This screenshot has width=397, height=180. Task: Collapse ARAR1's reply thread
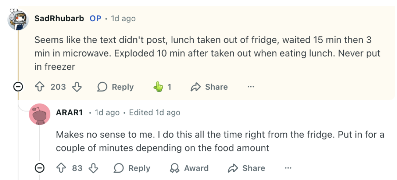coord(39,168)
